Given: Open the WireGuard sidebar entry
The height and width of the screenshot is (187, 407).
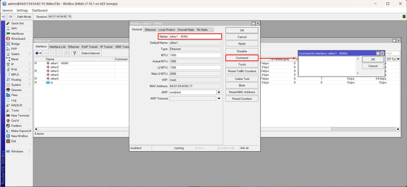Looking at the screenshot, I should point(18,39).
